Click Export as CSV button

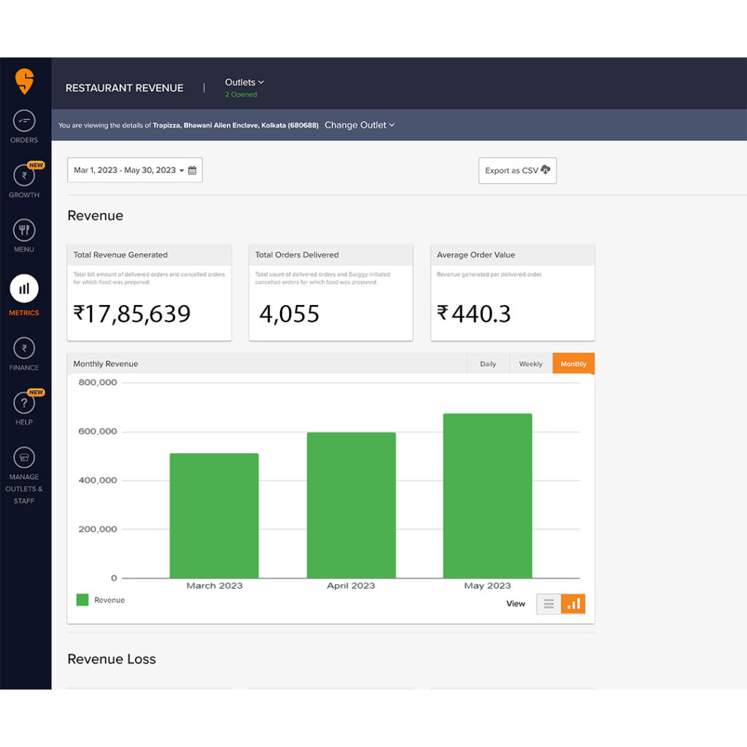click(517, 171)
